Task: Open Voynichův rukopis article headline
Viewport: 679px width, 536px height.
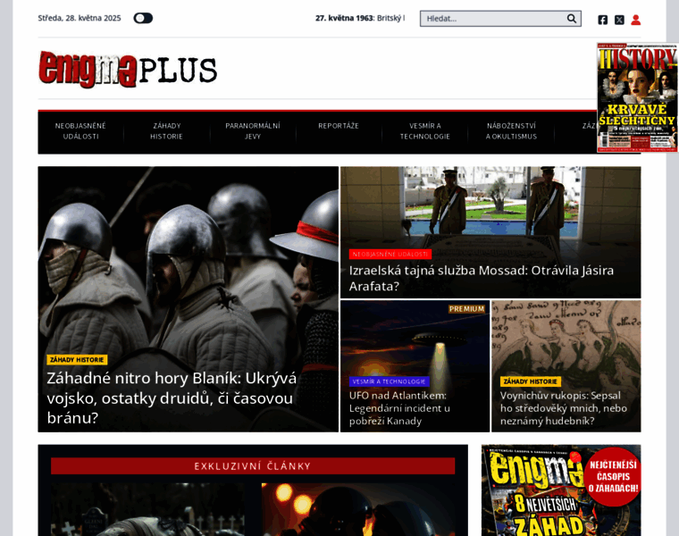Action: click(x=564, y=408)
